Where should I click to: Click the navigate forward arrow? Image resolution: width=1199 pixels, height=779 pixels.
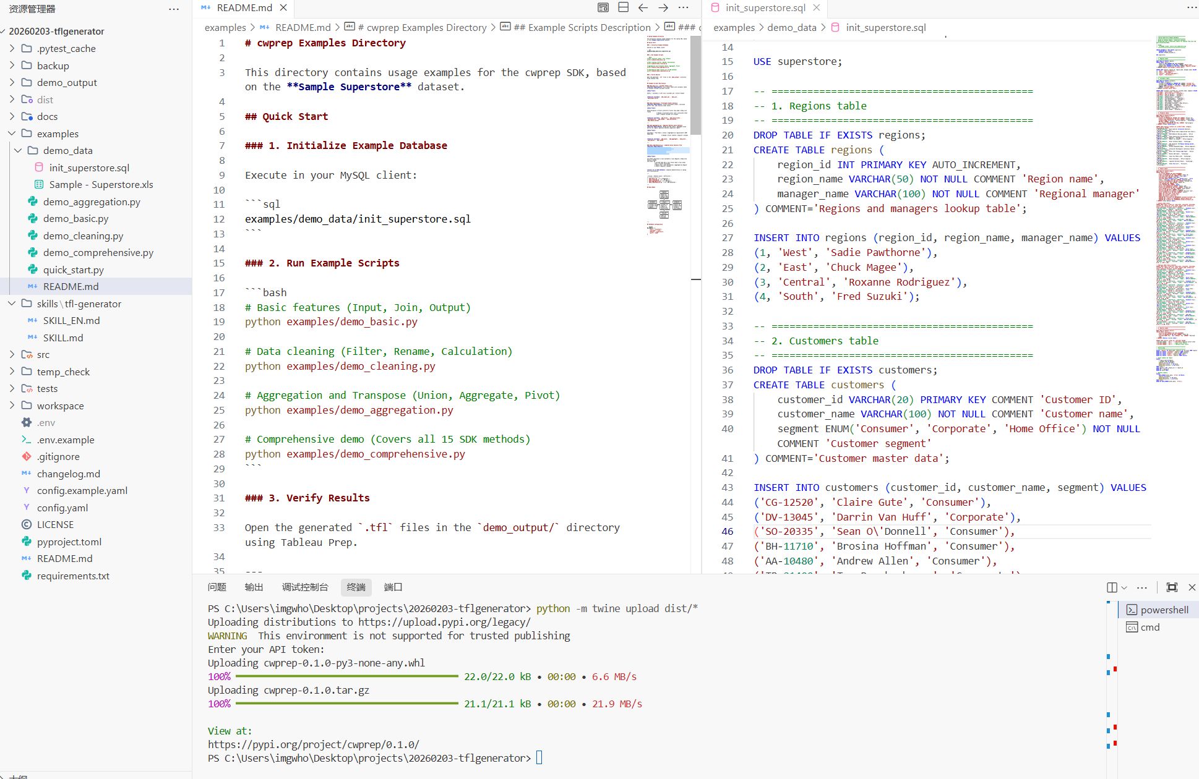(x=663, y=8)
